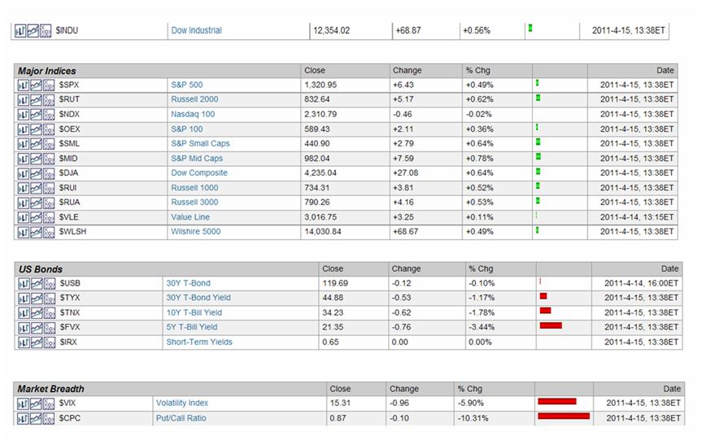Open the bar chart icon for $CPC

(23, 418)
